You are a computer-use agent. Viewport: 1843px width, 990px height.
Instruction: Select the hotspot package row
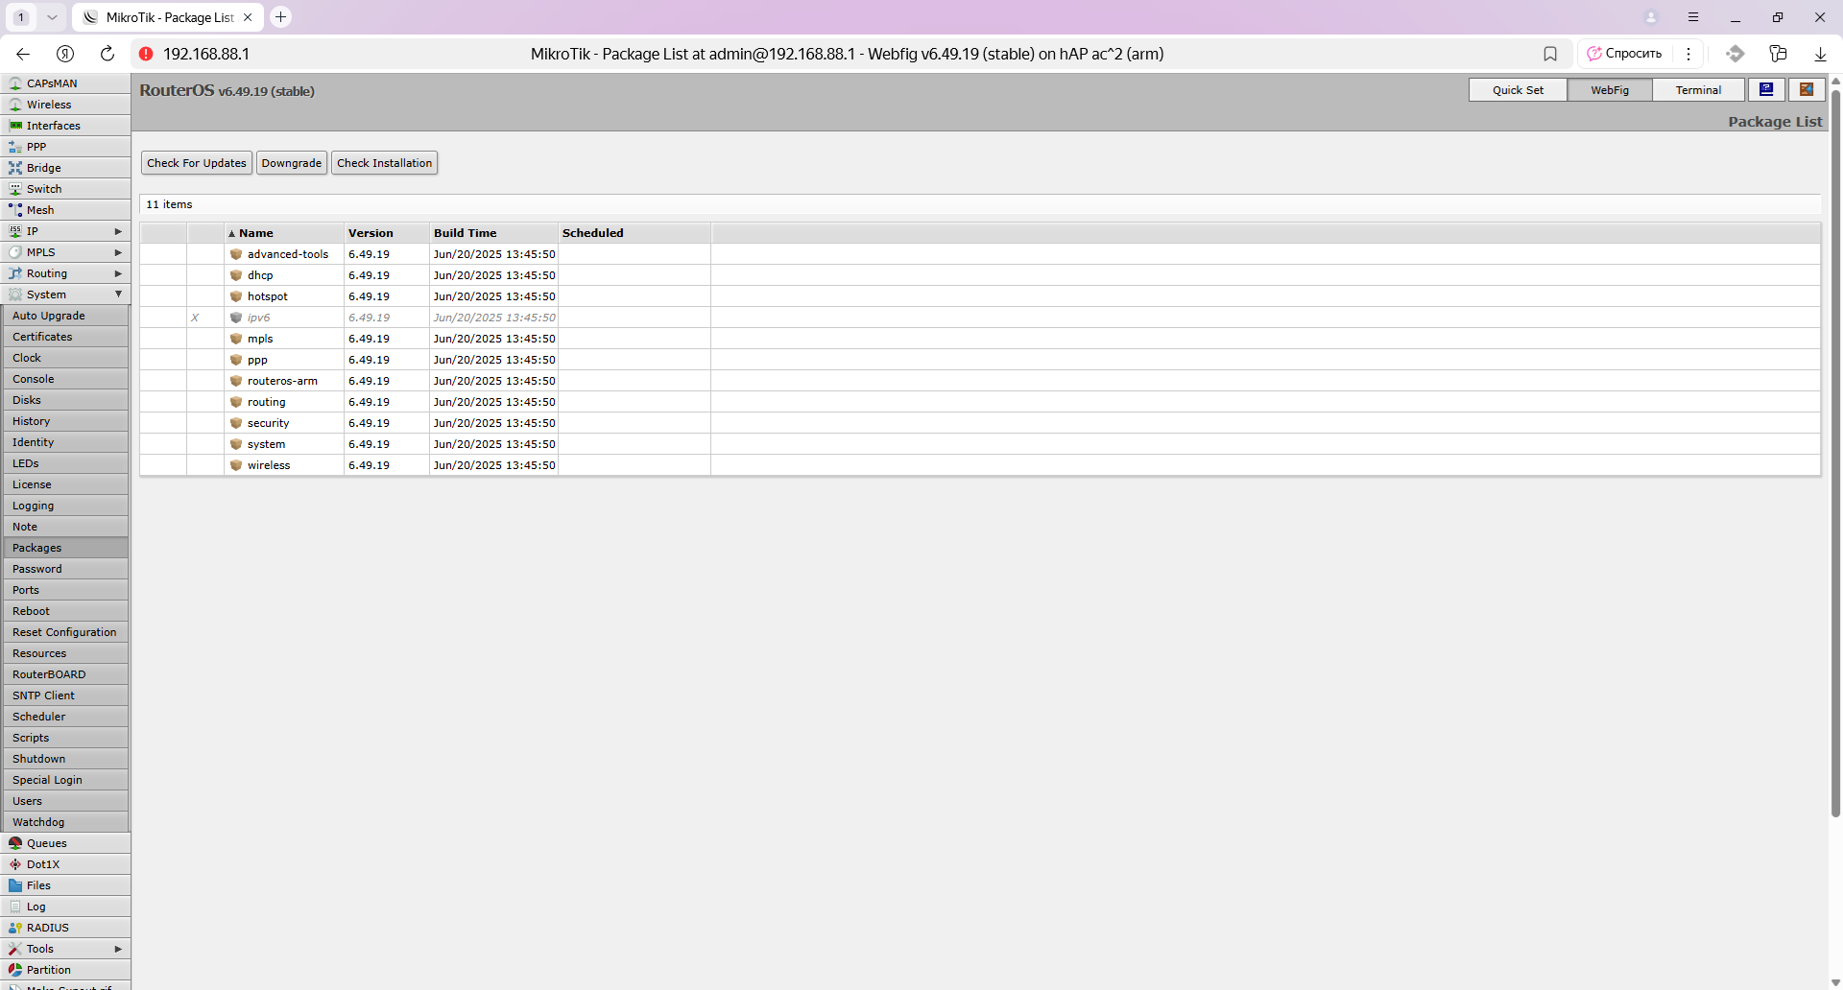click(x=980, y=296)
